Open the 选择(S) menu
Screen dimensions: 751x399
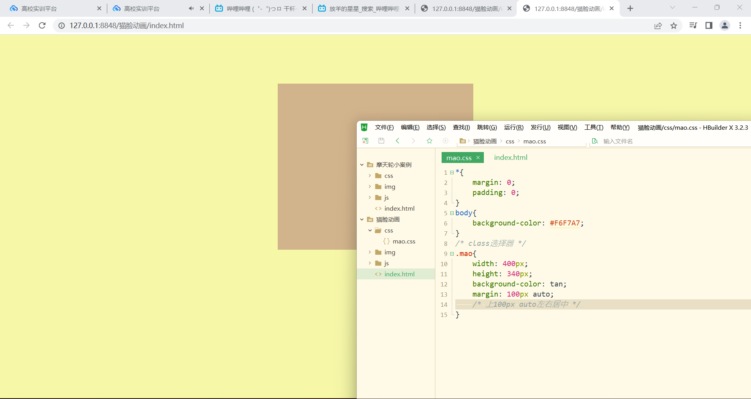436,127
